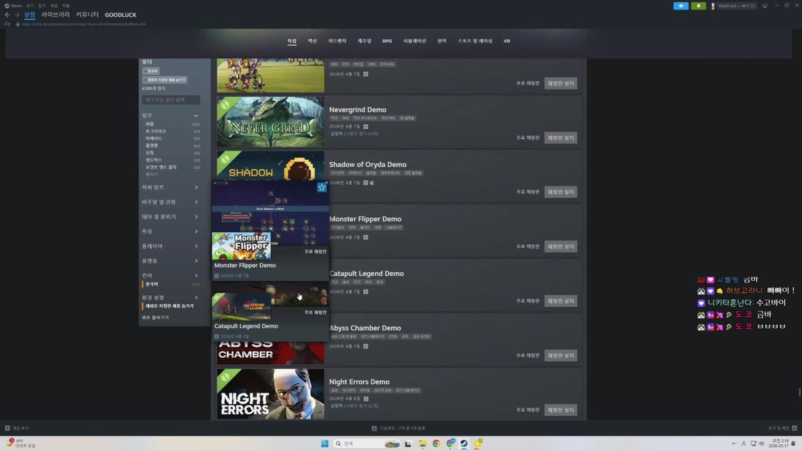Screen dimensions: 802x451
Task: Open the Friends & Chat icon
Action: point(794,428)
